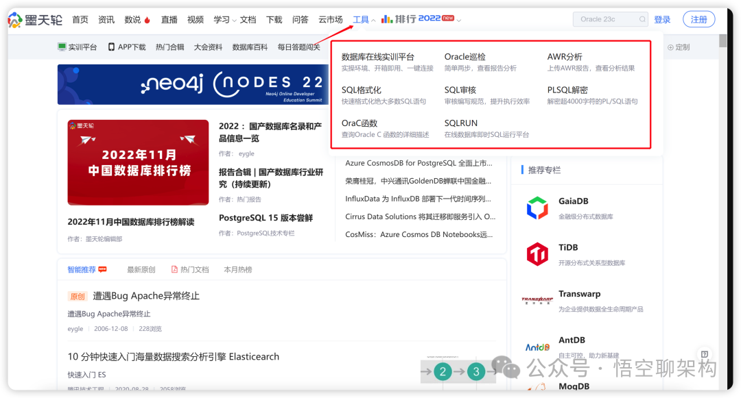Expand the 学习 dropdown menu
This screenshot has width=741, height=398.
coord(223,18)
